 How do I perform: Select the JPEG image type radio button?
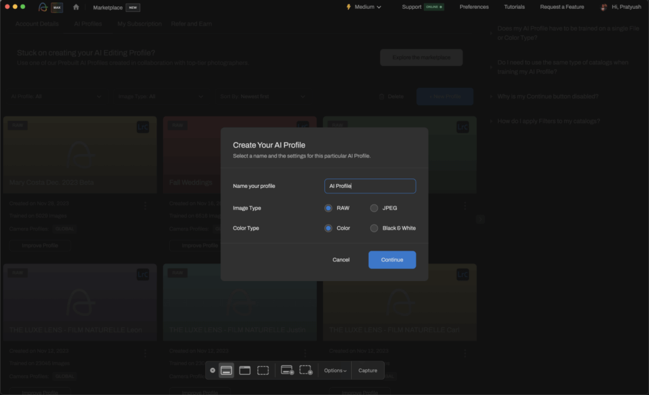point(373,208)
